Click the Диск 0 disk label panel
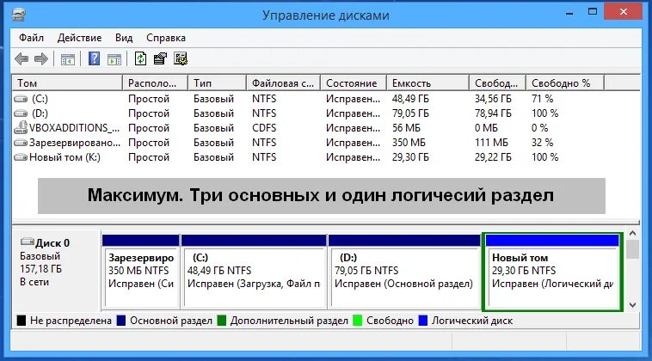Image resolution: width=652 pixels, height=361 pixels. point(57,270)
